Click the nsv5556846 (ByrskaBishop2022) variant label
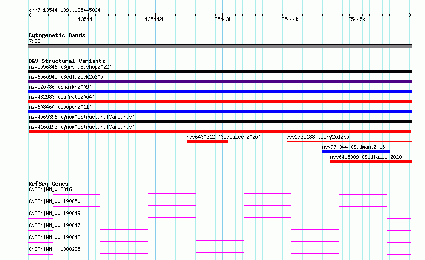425x260 pixels. click(70, 67)
